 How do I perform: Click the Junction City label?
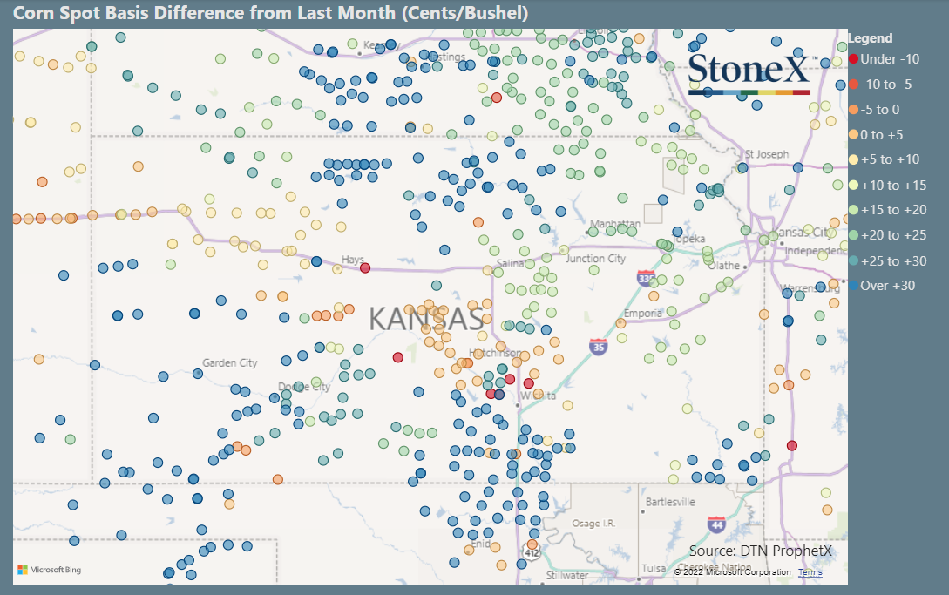click(x=595, y=259)
